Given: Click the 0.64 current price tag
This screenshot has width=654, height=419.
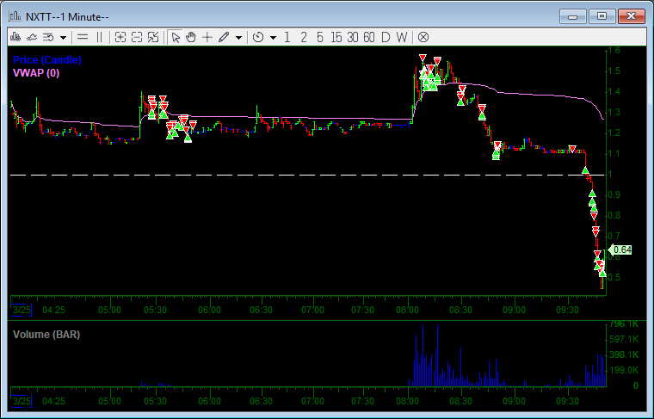Looking at the screenshot, I should click(620, 250).
